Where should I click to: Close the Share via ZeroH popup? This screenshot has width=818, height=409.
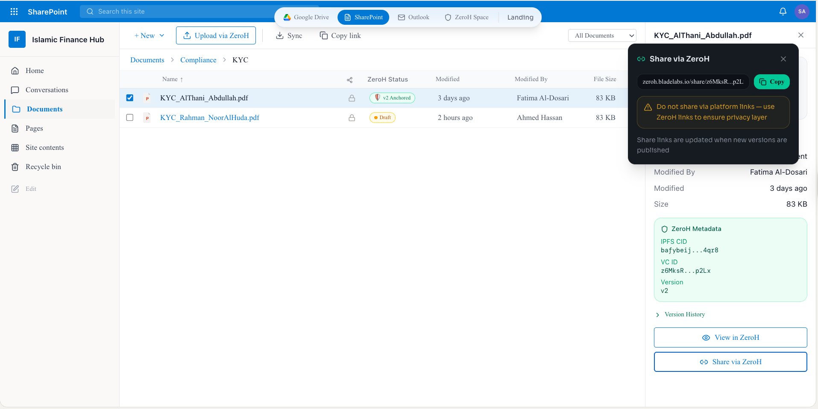point(783,59)
